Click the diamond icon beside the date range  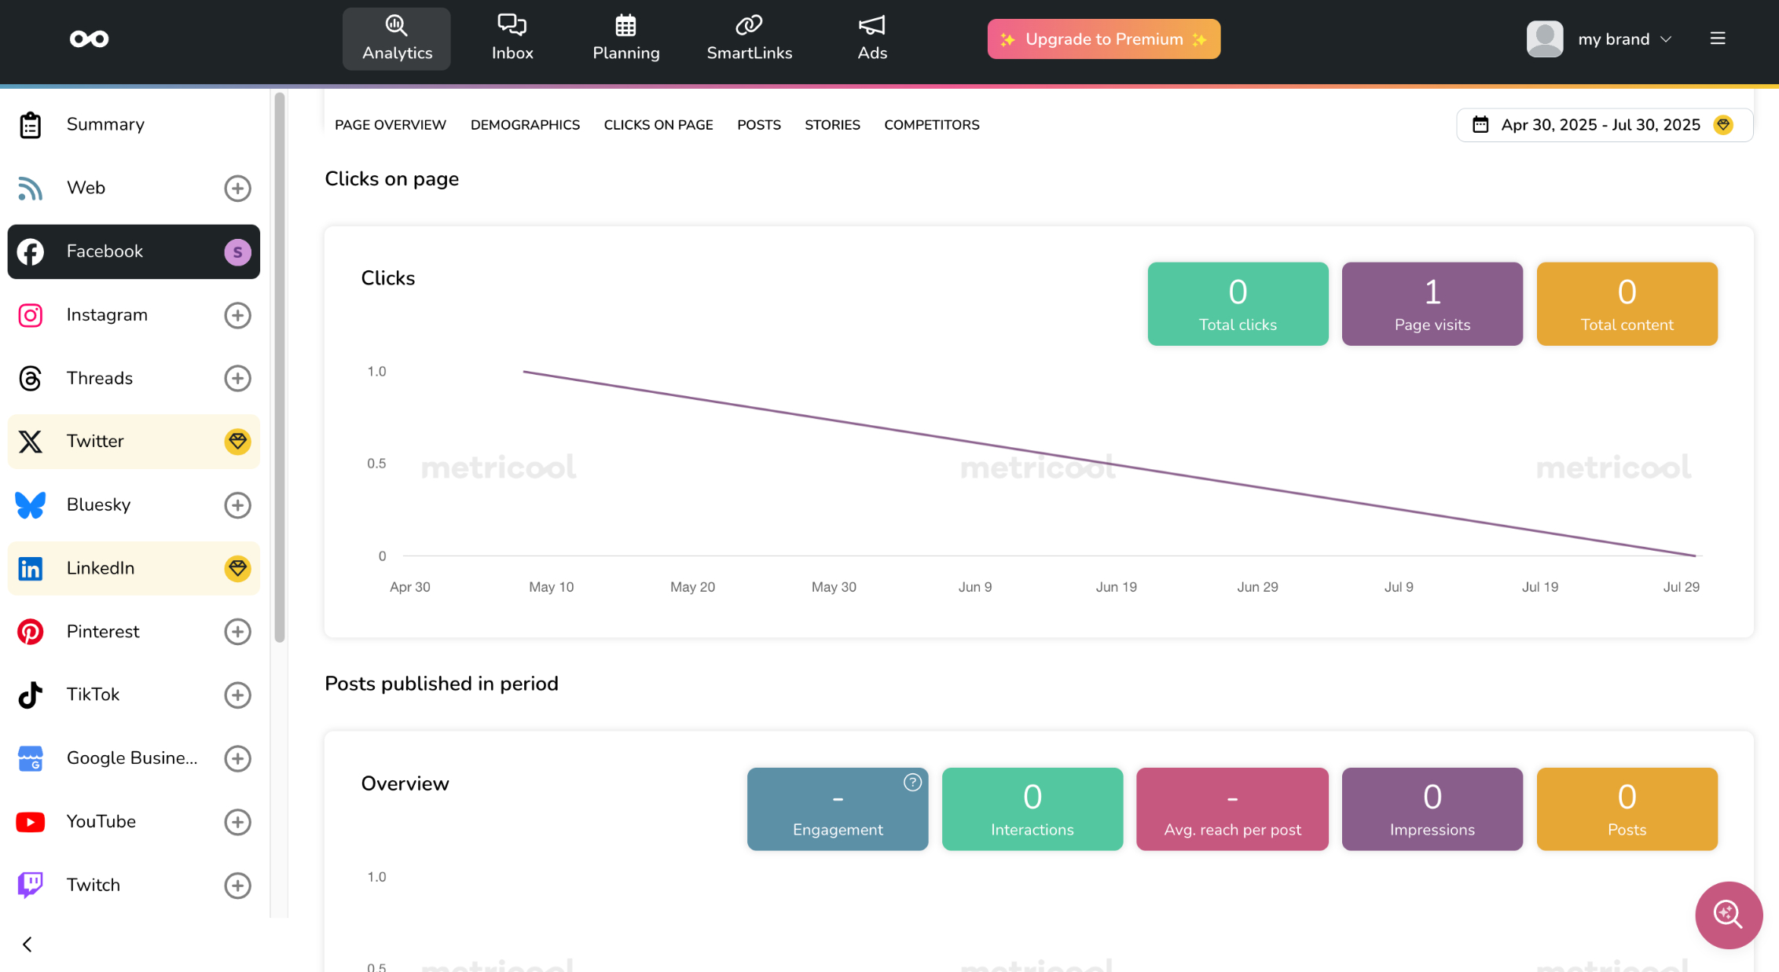tap(1723, 125)
